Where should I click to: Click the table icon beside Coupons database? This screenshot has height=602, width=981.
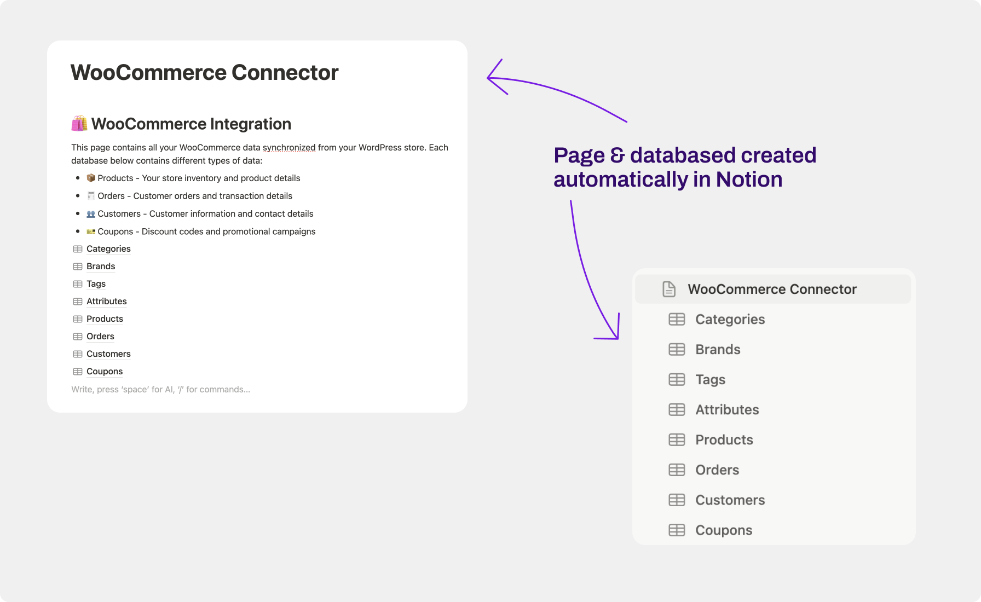pyautogui.click(x=77, y=372)
